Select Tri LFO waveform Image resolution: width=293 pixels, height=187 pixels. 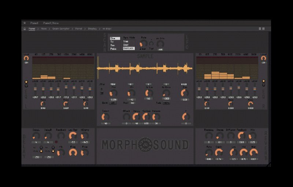(115, 42)
